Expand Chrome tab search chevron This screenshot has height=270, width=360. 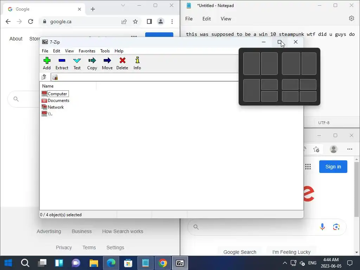coord(123,5)
